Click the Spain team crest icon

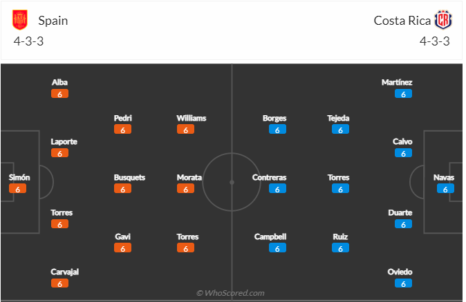click(x=20, y=20)
